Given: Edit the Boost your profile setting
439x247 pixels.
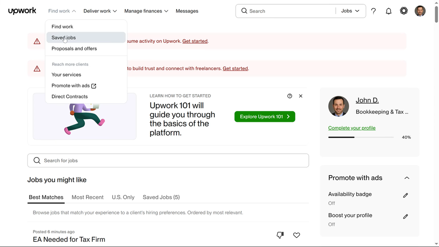Looking at the screenshot, I should tap(406, 217).
